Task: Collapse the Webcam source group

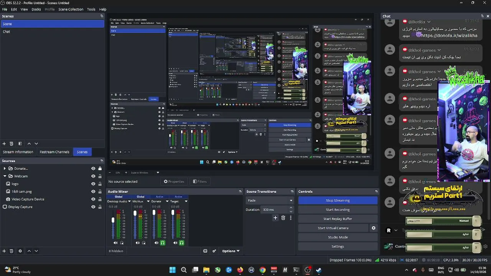Action: (x=5, y=176)
